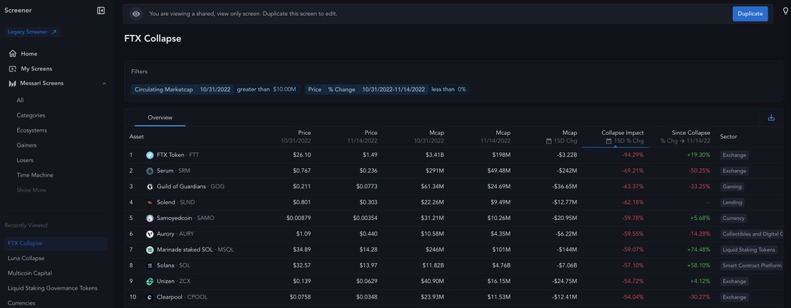
Task: Expand Show More in sidebar
Action: click(x=31, y=190)
